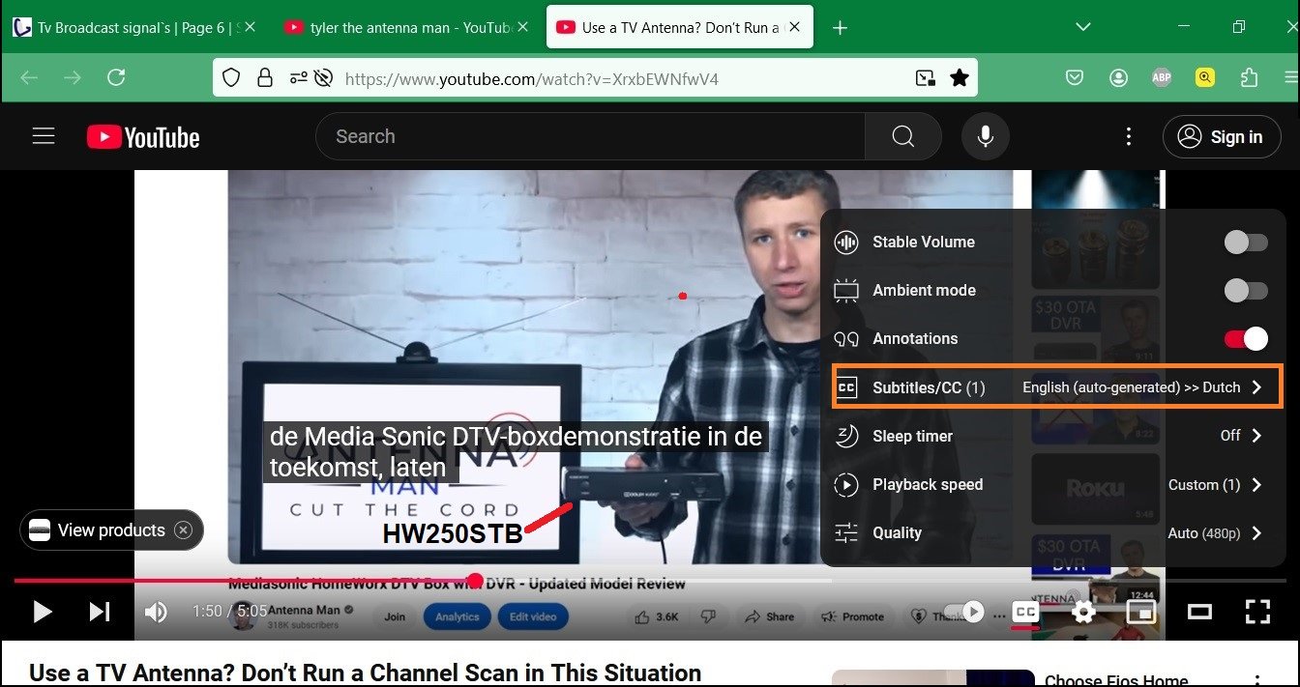Go forward one page

click(73, 77)
